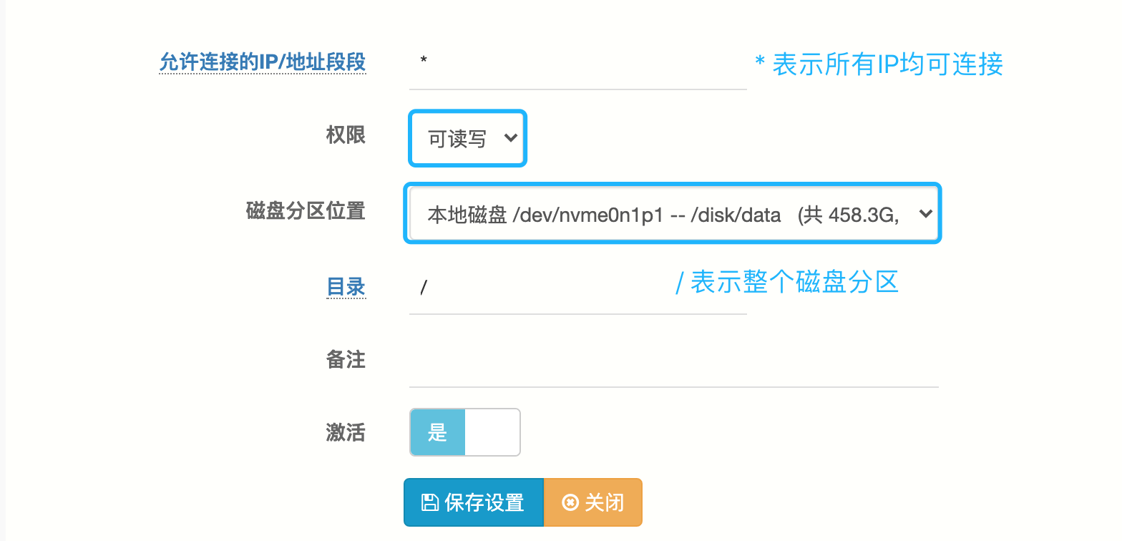Click the white off-side of the 激活 switch
The height and width of the screenshot is (541, 1122).
(492, 432)
